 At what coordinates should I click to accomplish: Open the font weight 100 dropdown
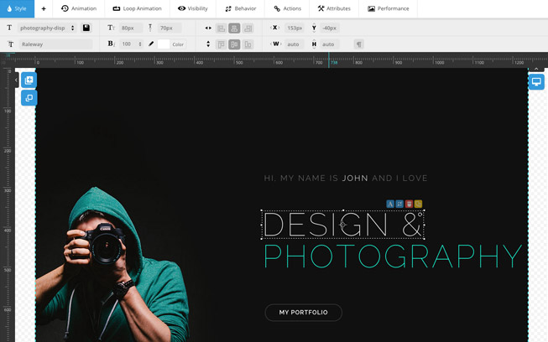click(x=132, y=44)
